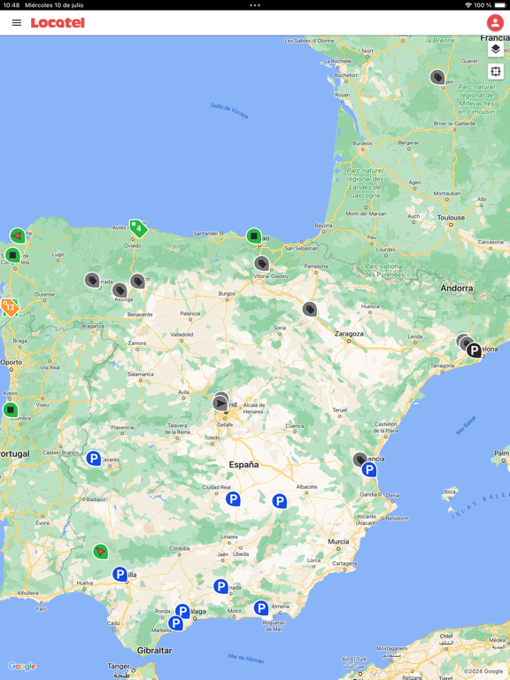Viewport: 510px width, 680px height.
Task: Select the black parking marker at Barcelona
Action: click(474, 350)
